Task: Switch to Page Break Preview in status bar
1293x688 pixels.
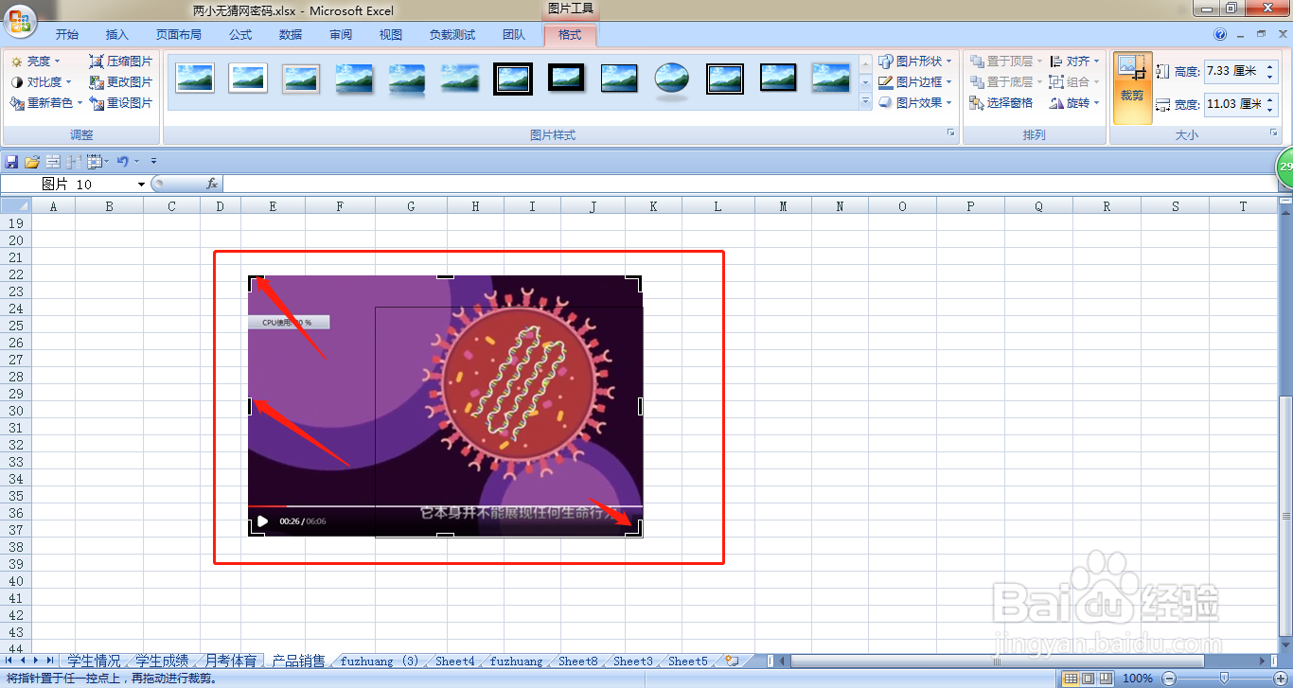Action: pos(1106,678)
